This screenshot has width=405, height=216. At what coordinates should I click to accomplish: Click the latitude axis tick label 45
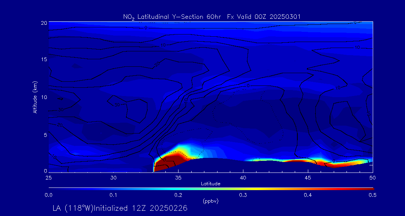(308, 177)
